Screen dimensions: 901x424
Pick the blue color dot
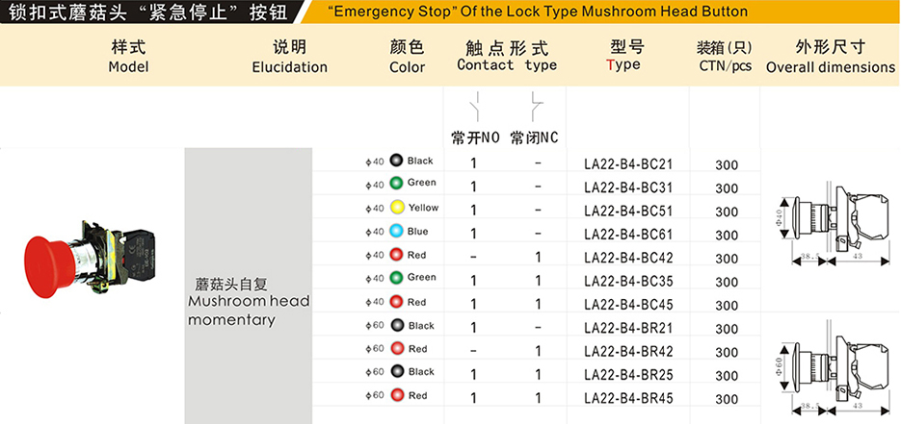[395, 231]
